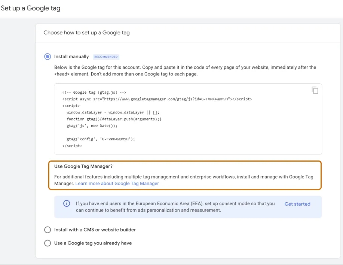Click the Google tag (gtag.js) comment line
343x265 pixels.
point(94,92)
